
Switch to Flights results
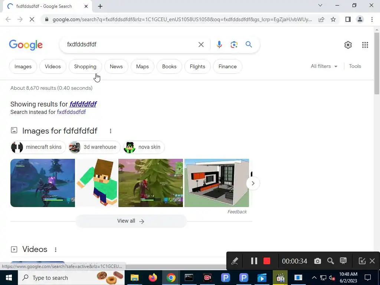tap(197, 66)
